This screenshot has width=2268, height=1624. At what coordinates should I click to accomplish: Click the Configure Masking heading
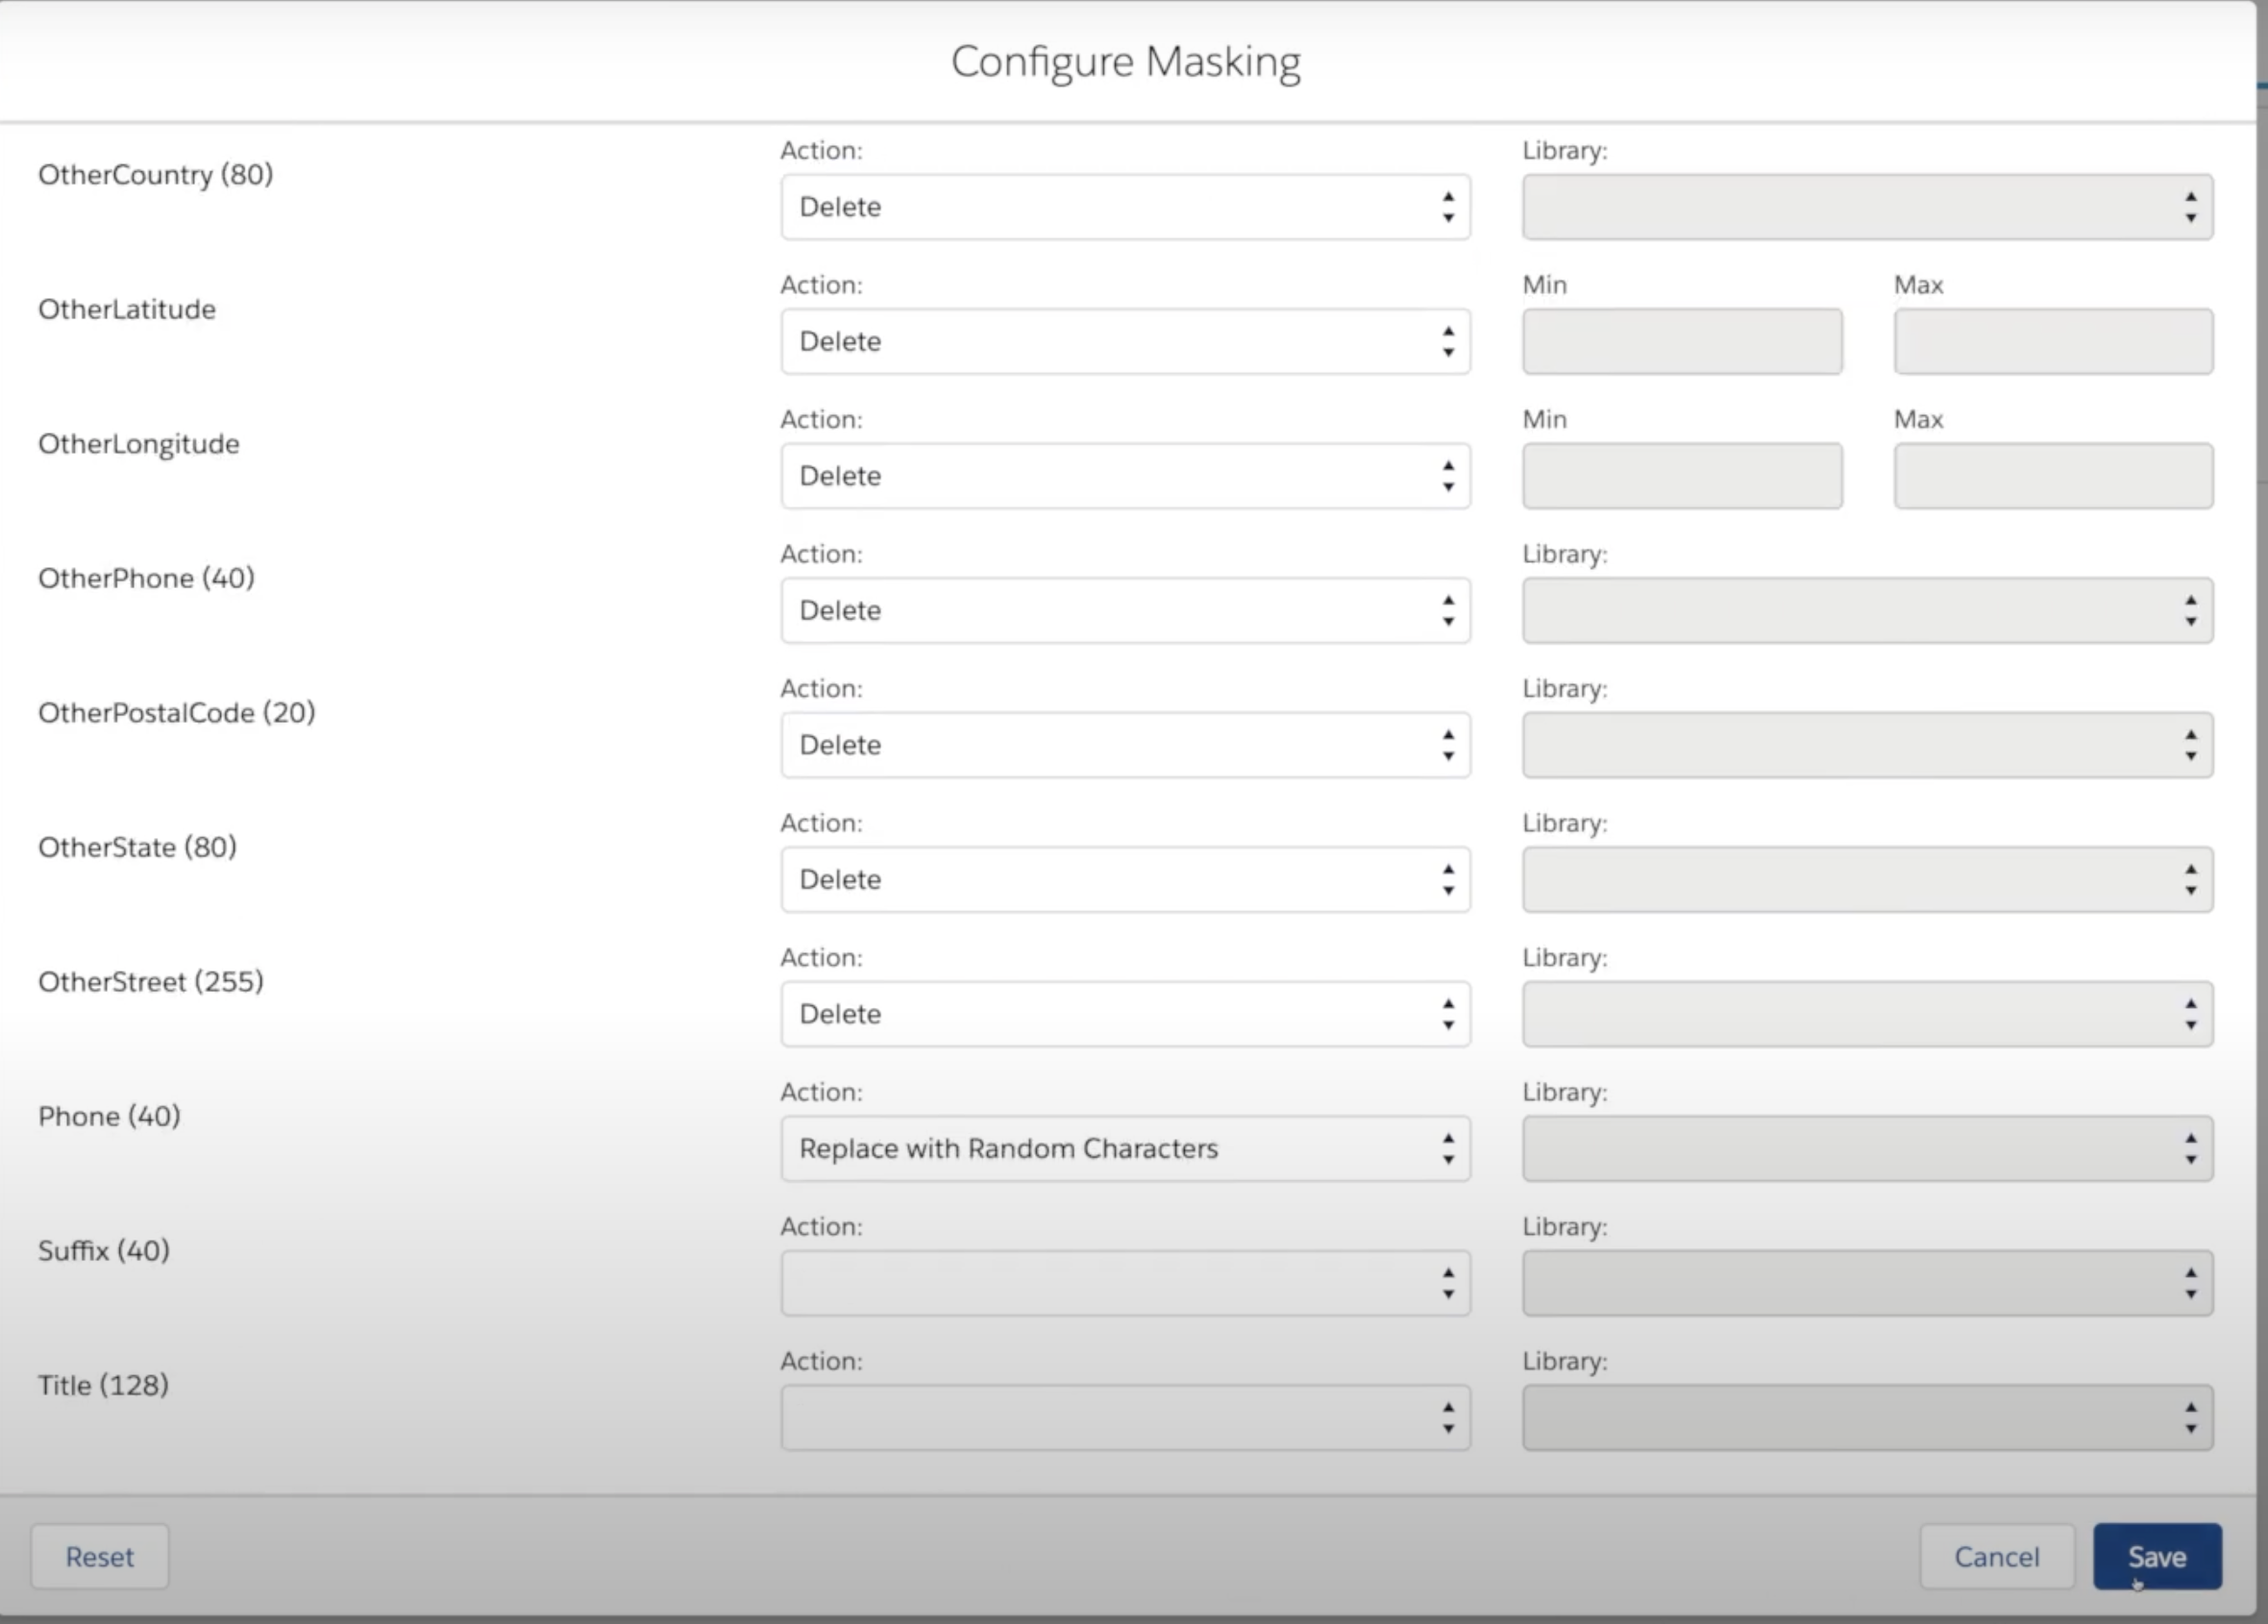pyautogui.click(x=1126, y=61)
